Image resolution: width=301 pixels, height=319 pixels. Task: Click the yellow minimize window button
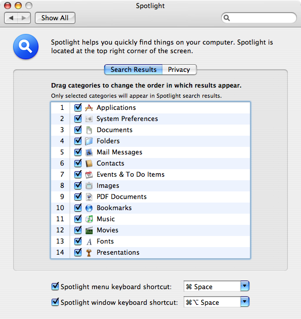point(18,6)
